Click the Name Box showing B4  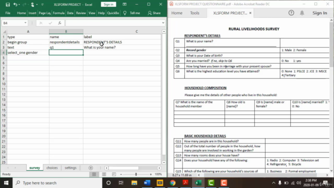pos(13,23)
